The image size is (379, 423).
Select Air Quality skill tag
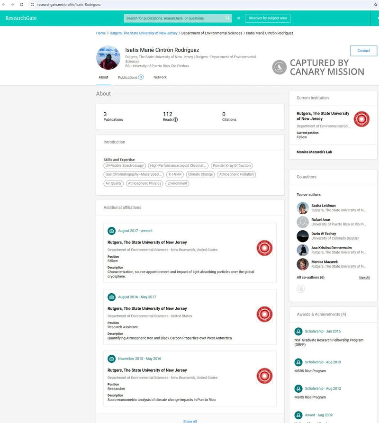click(x=114, y=183)
